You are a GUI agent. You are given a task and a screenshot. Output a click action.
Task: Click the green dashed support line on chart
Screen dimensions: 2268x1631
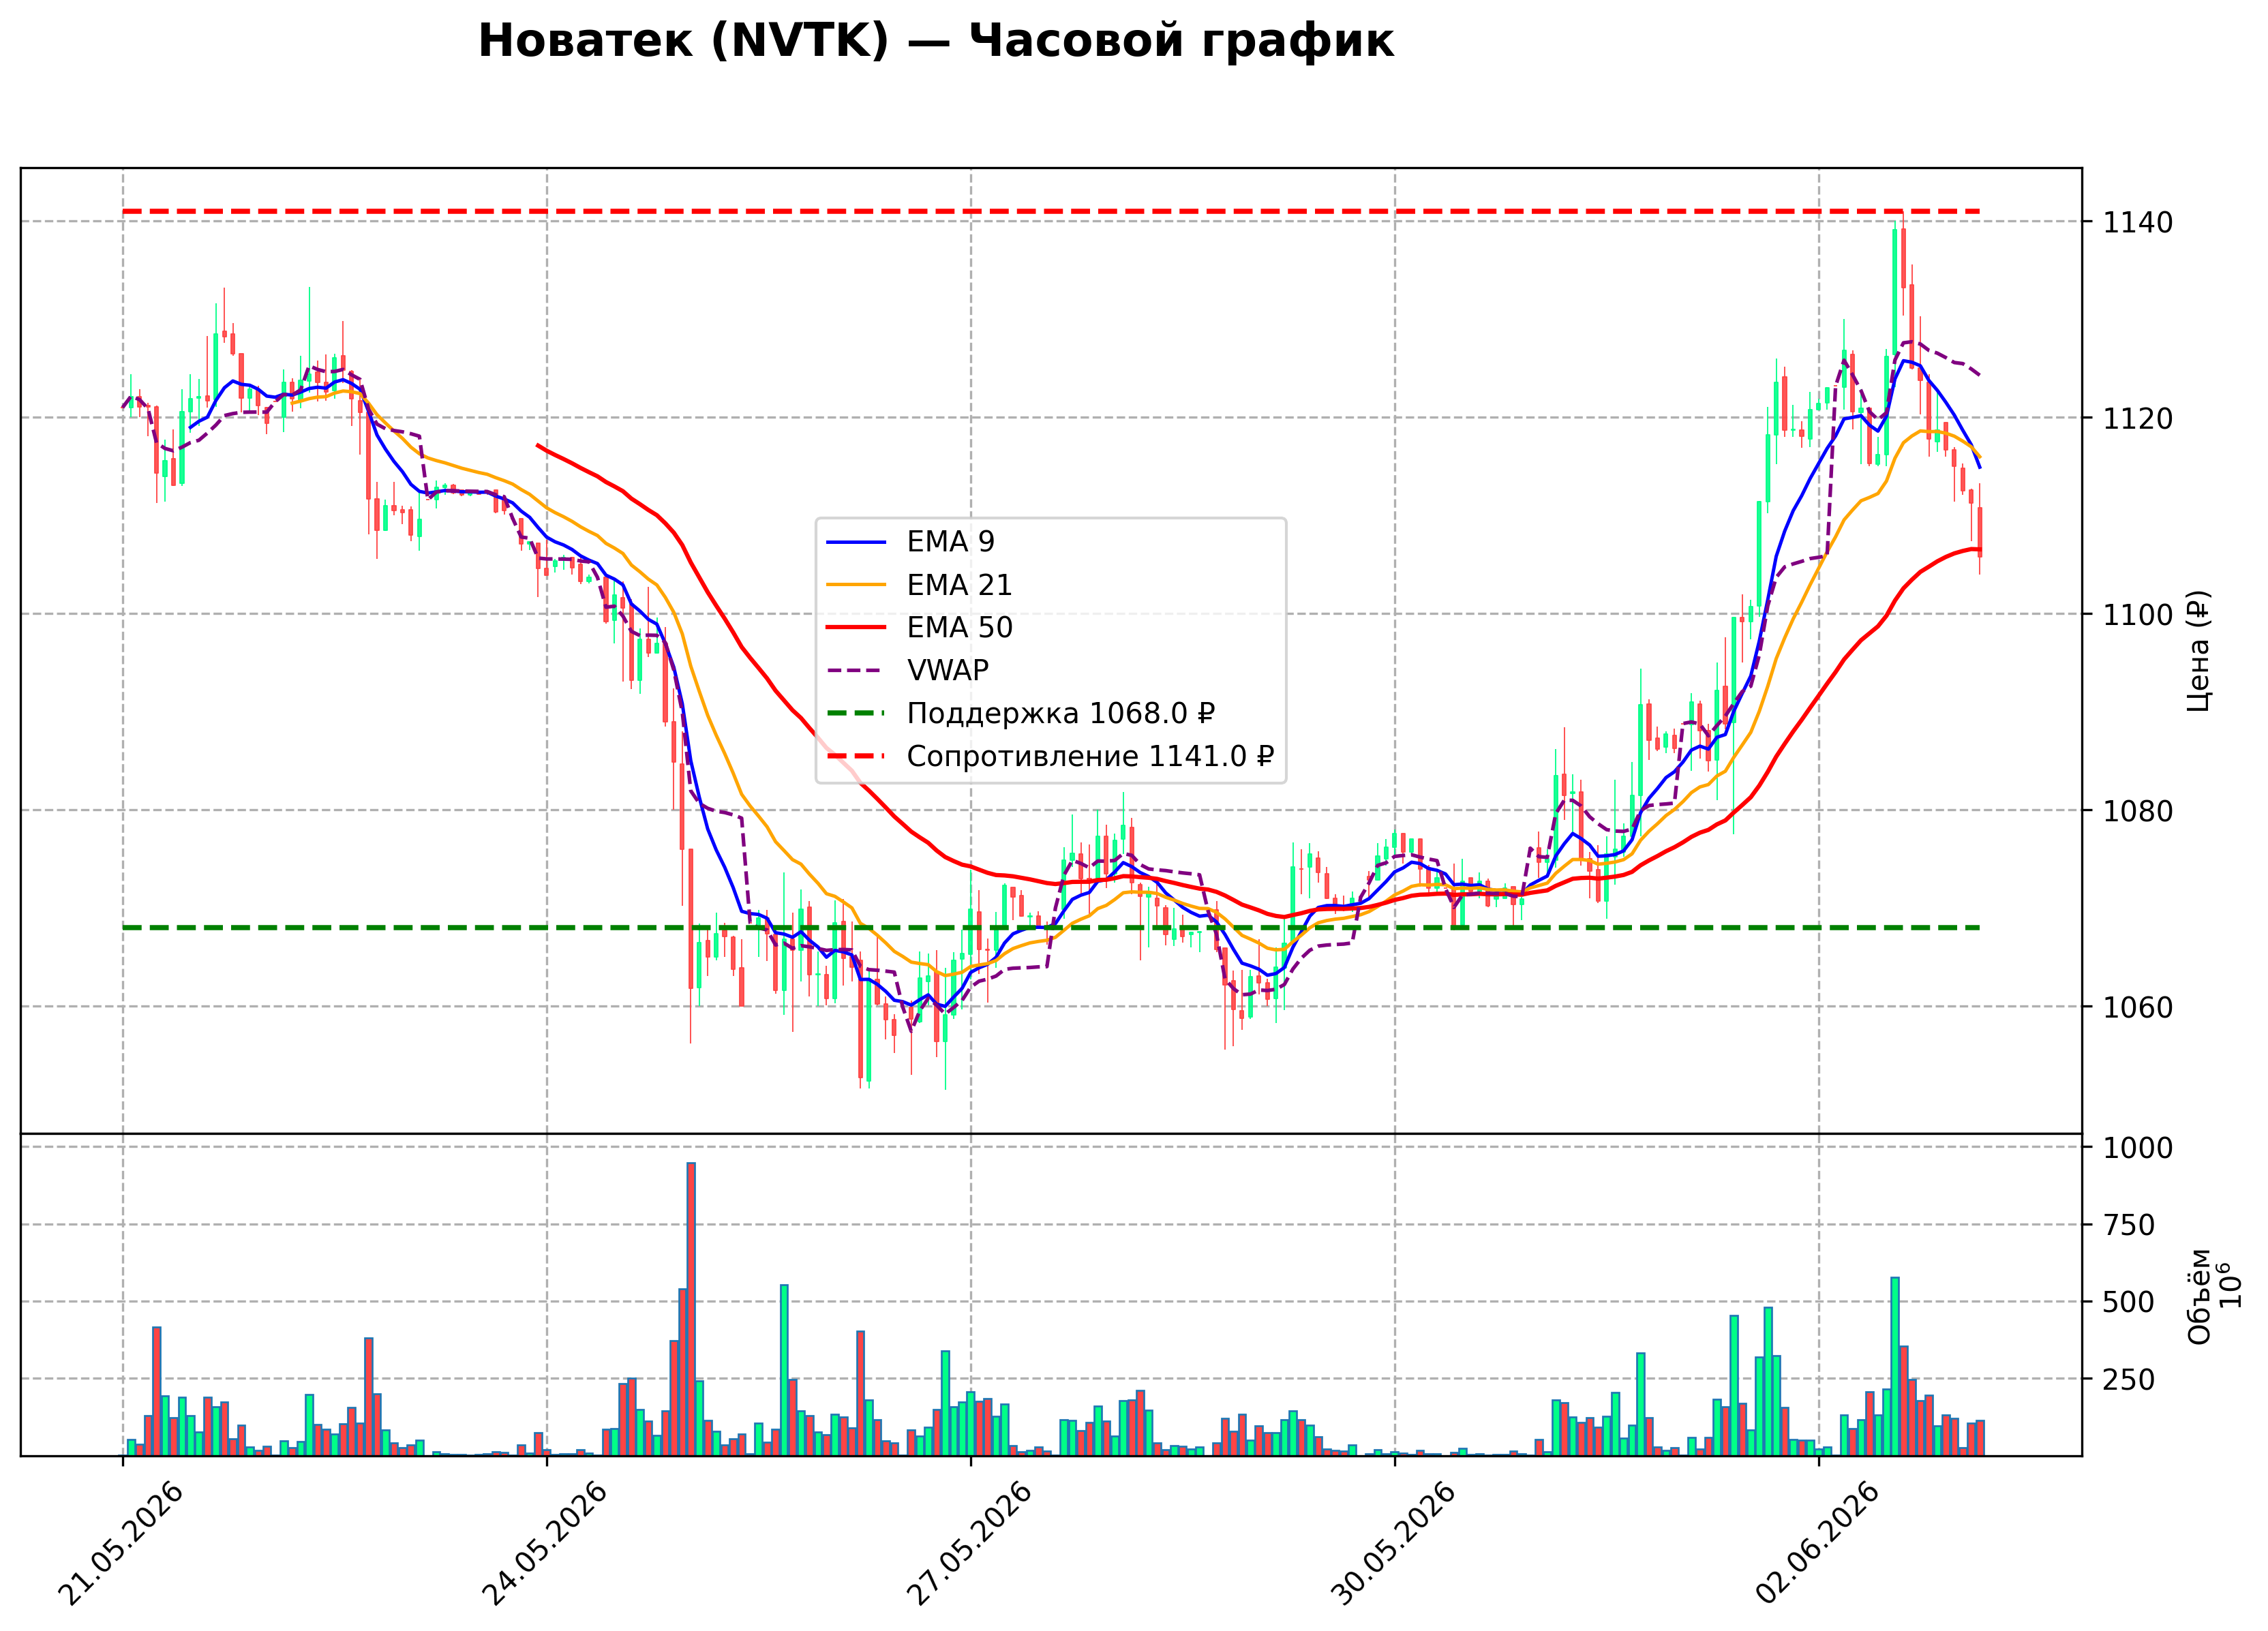(x=1051, y=928)
